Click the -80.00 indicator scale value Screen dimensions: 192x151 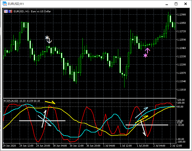pos(180,139)
